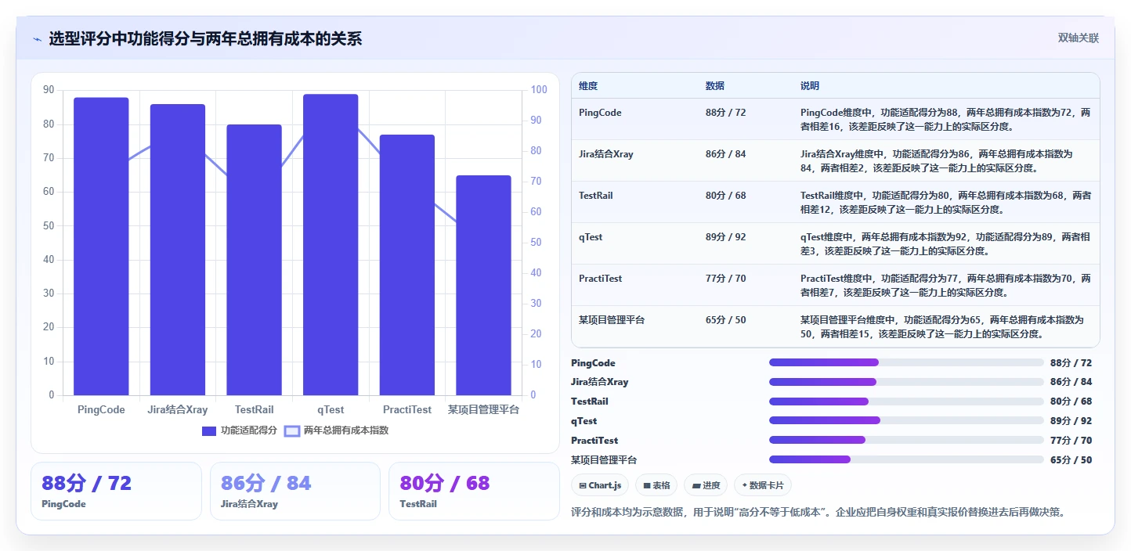
Task: Select the TestRail 80分 / 68 data card
Action: pyautogui.click(x=474, y=491)
